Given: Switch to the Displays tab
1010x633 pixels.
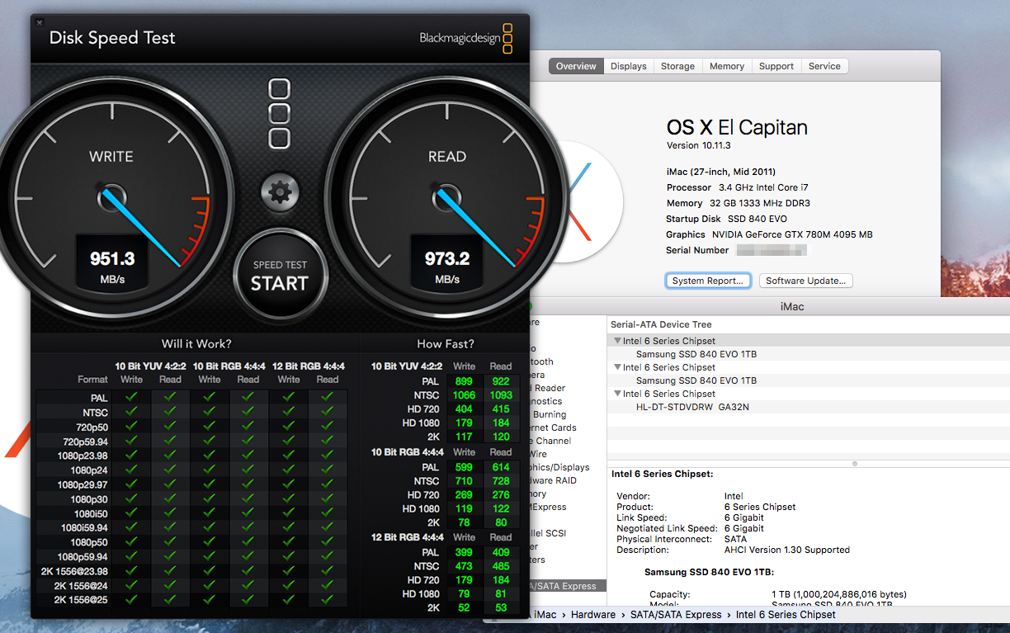Looking at the screenshot, I should 629,66.
